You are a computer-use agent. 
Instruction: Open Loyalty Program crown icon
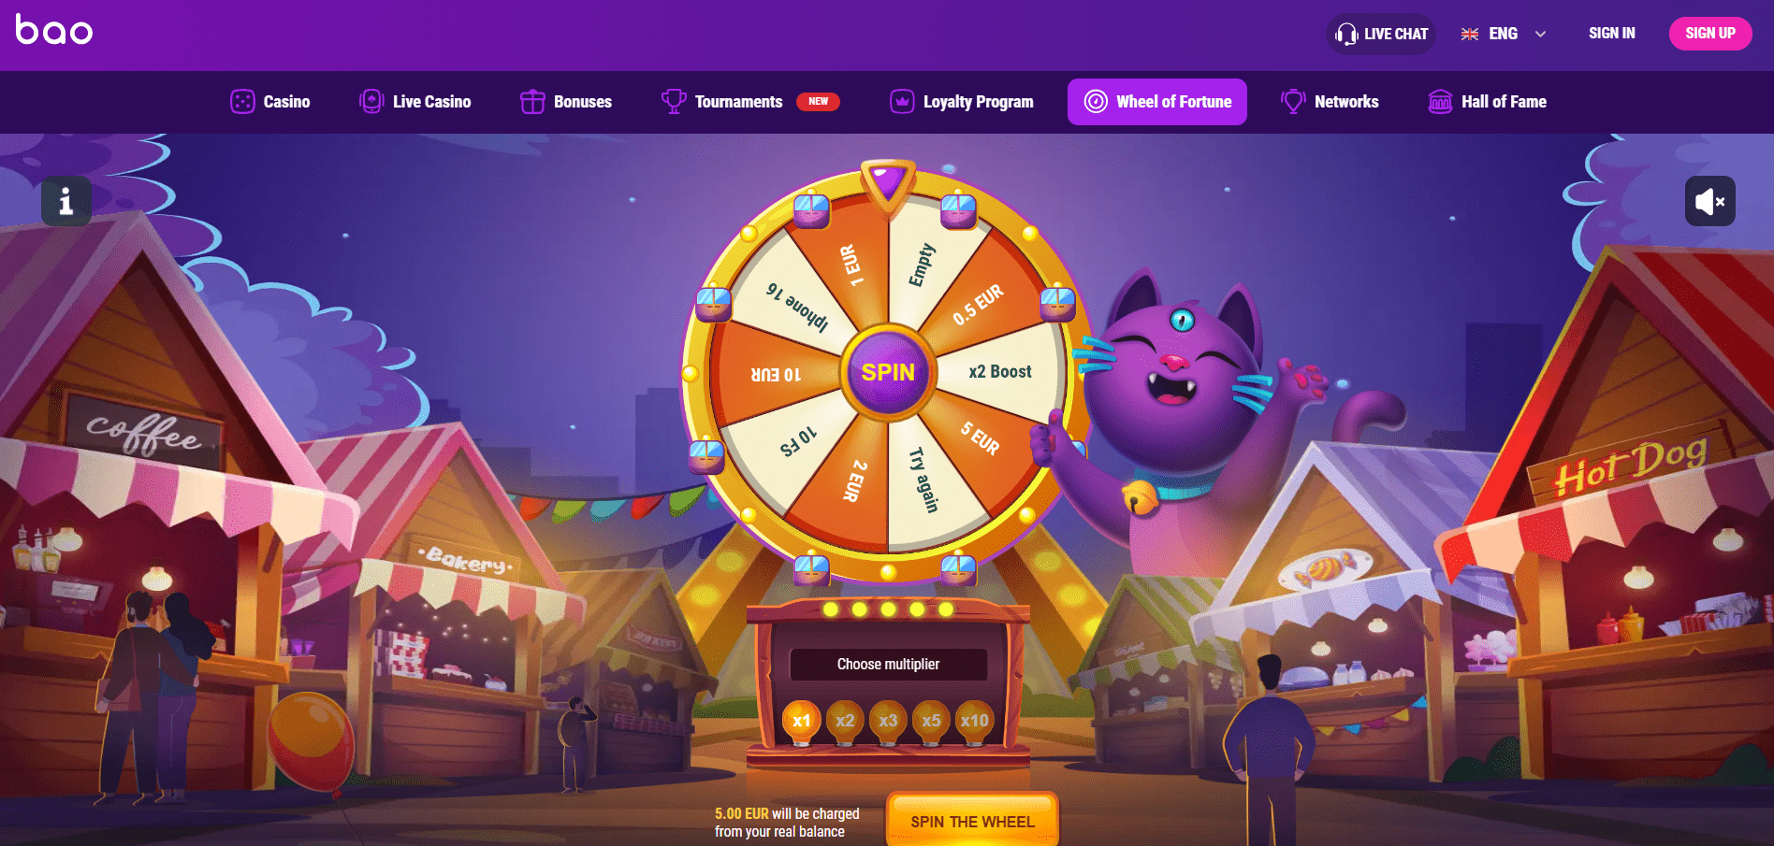click(902, 101)
